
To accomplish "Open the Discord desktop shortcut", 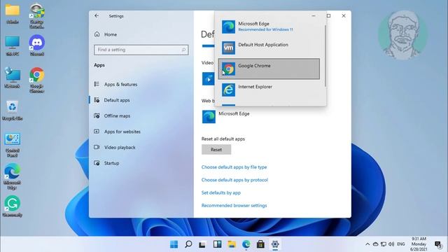I will tap(37, 45).
